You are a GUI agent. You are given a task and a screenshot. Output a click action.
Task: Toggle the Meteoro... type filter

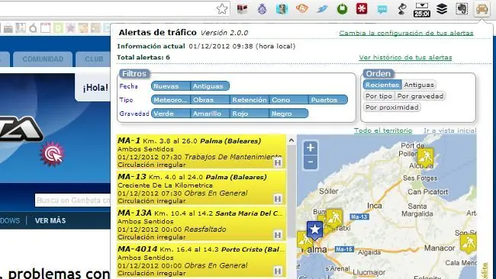pyautogui.click(x=171, y=100)
